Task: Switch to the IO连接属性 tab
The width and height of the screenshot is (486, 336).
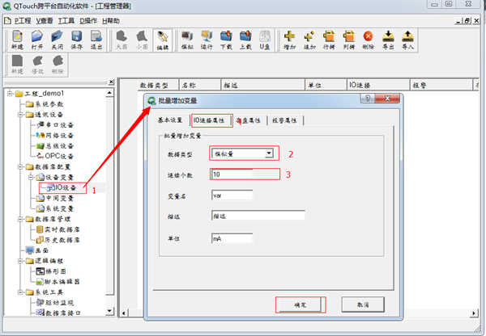Action: tap(208, 120)
